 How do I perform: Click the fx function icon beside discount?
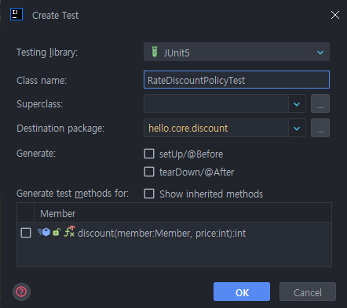click(70, 231)
